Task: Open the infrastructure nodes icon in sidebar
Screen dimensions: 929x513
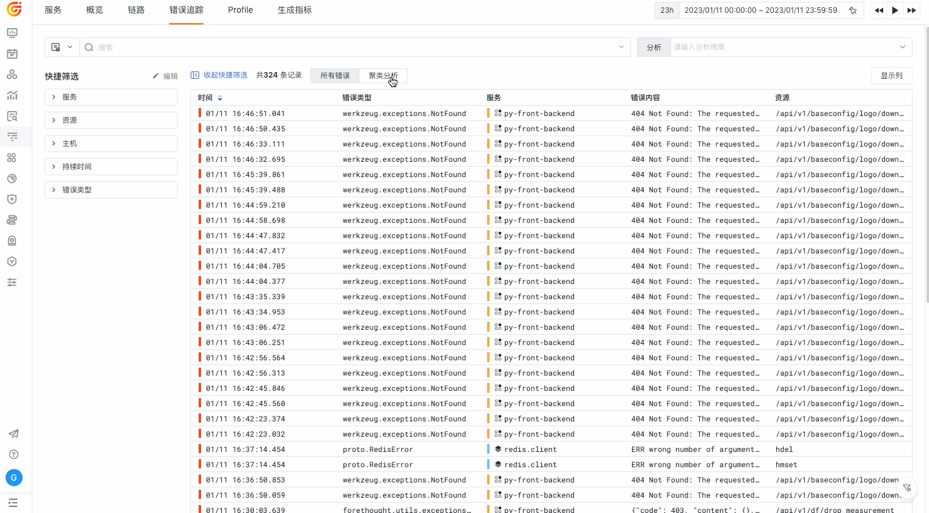Action: click(x=12, y=75)
